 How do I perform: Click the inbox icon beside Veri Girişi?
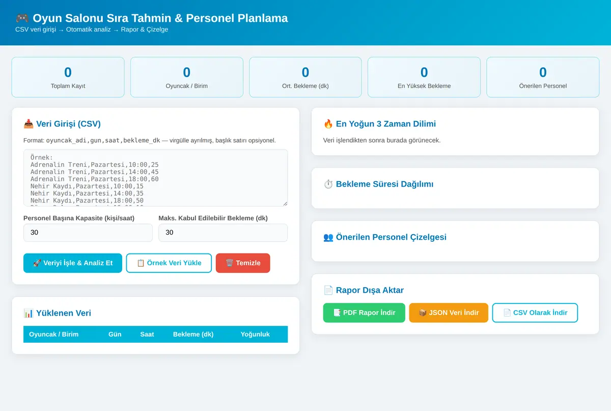click(29, 124)
